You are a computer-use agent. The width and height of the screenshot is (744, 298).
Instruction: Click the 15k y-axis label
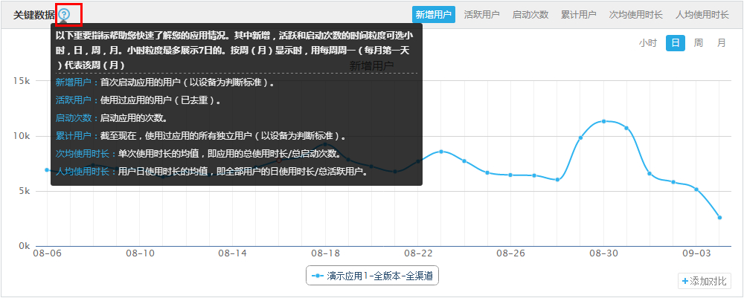tap(22, 81)
